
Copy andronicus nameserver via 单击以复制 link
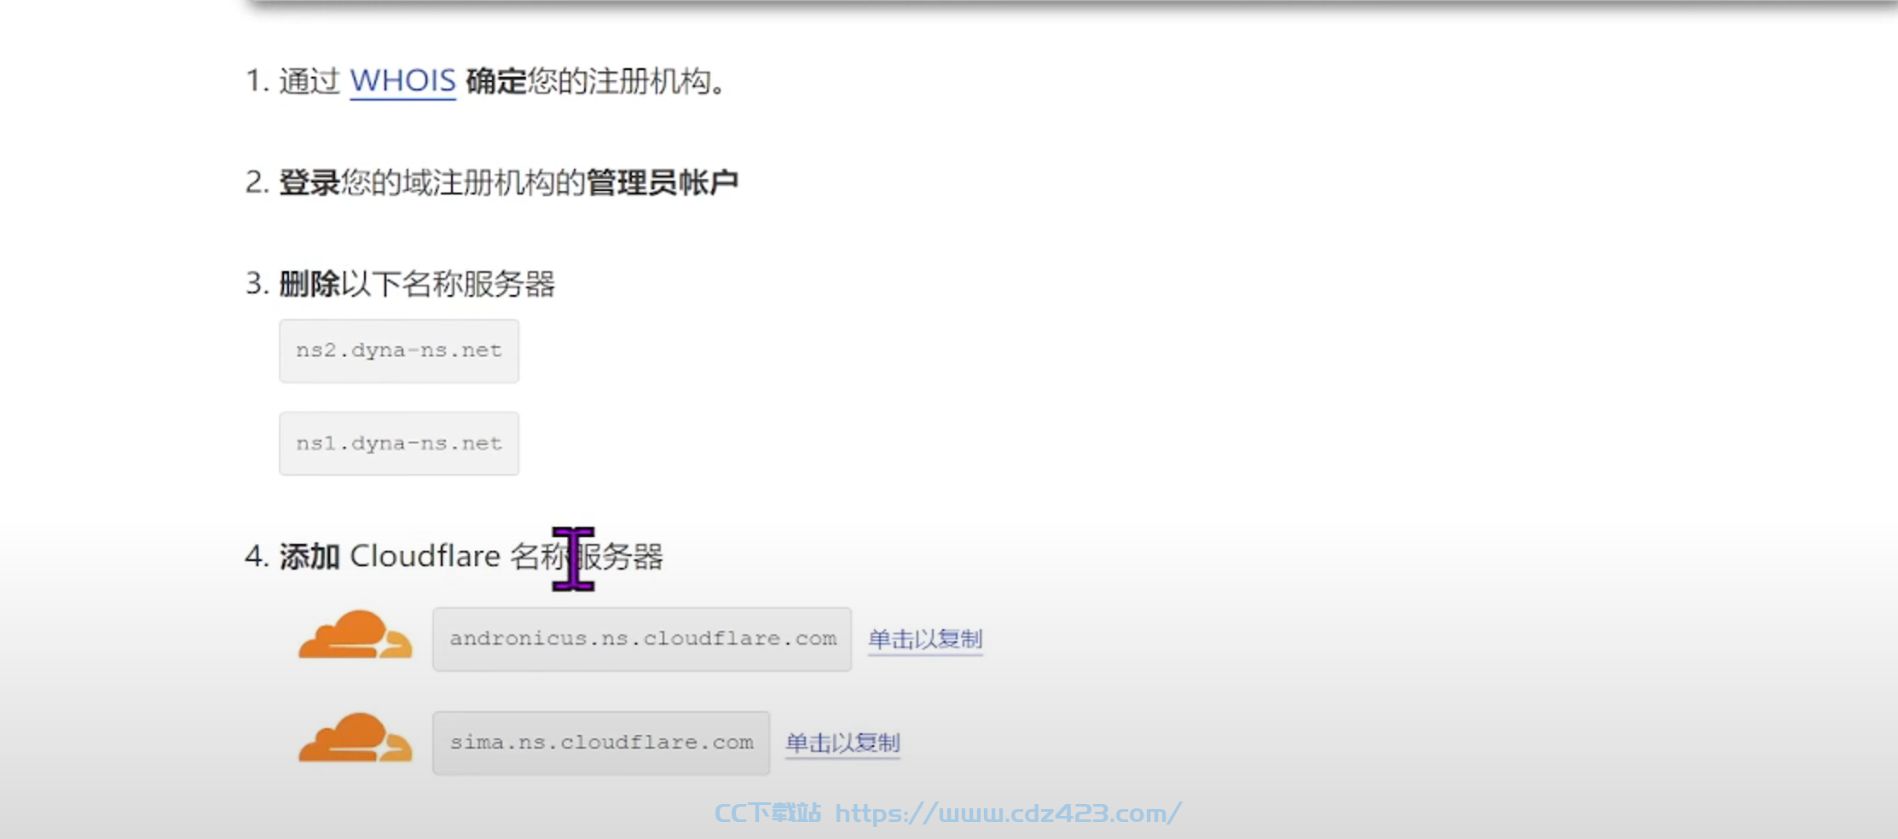pyautogui.click(x=925, y=639)
